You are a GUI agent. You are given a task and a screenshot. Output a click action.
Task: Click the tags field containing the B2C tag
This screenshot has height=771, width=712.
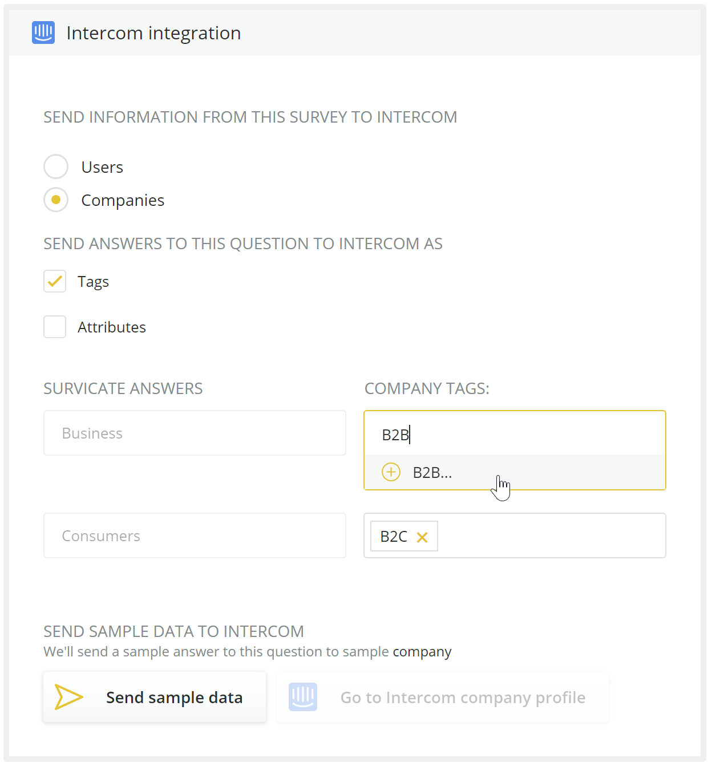(x=515, y=535)
